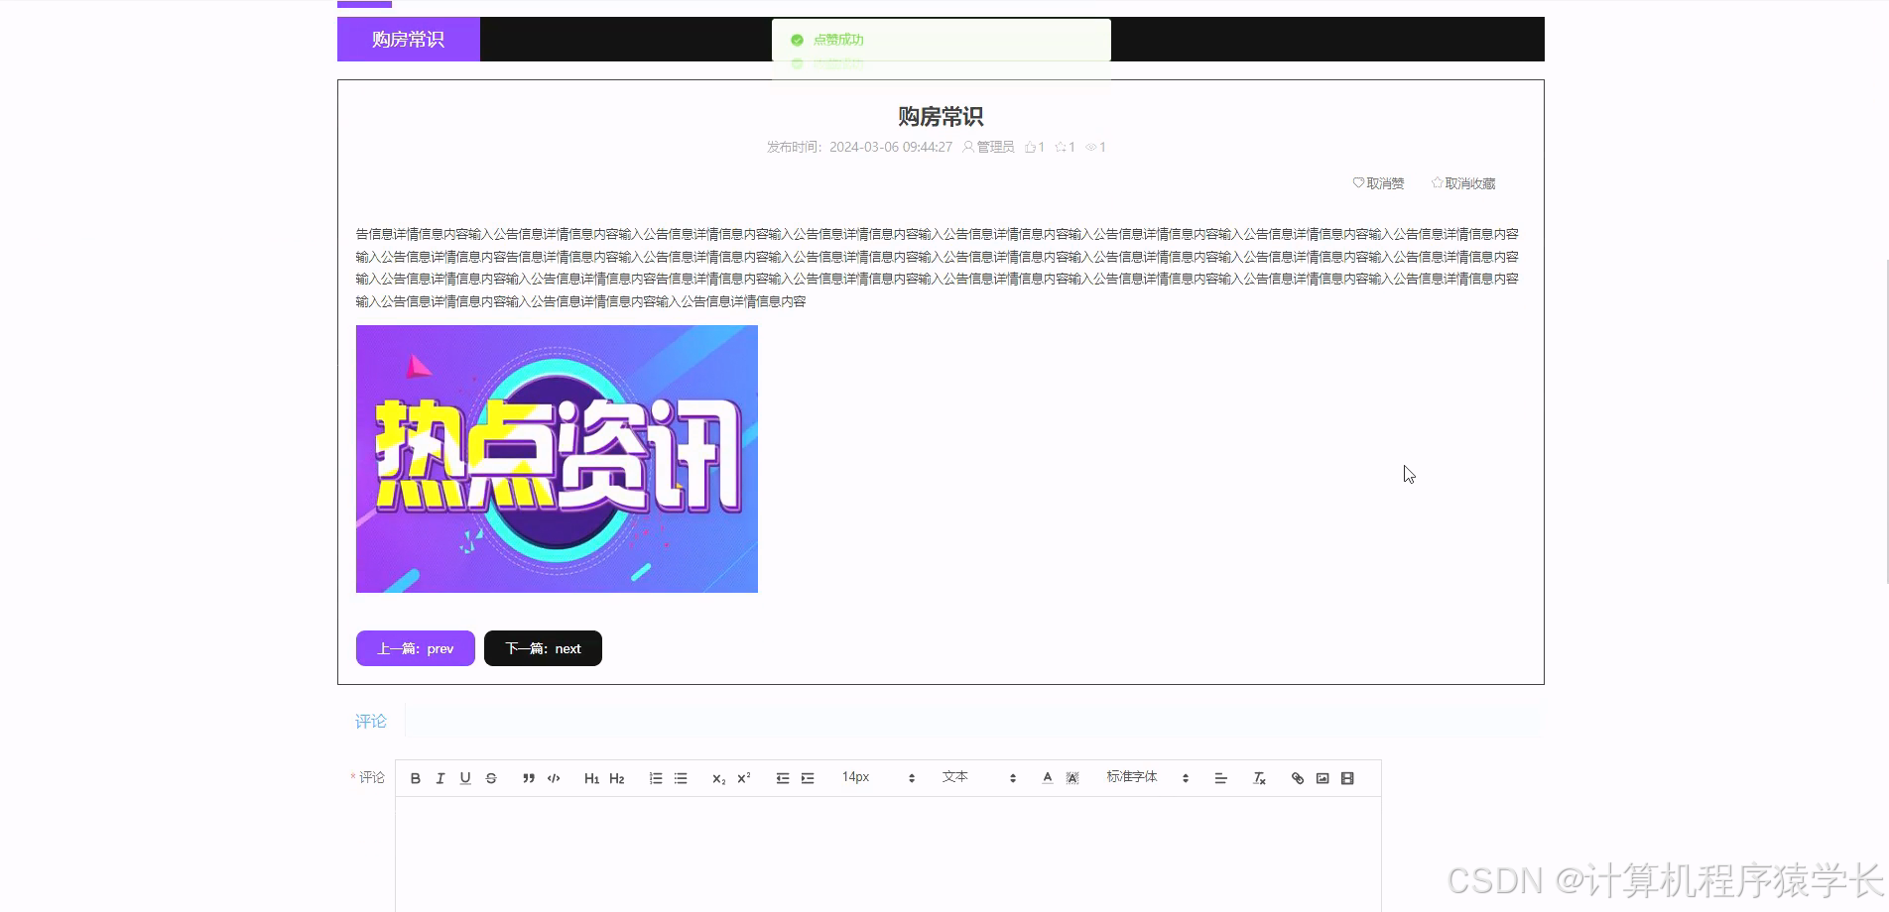
Task: Create an ordered list in the editor
Action: coord(655,778)
